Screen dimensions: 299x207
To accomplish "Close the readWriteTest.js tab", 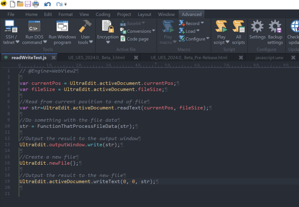I will [x=54, y=58].
